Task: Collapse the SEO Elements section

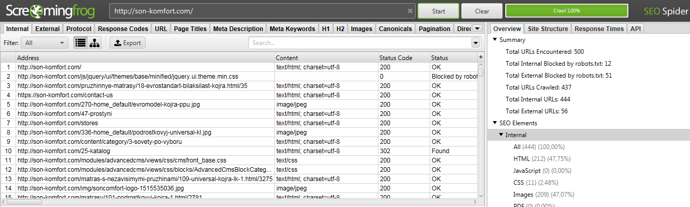Action: click(x=495, y=123)
